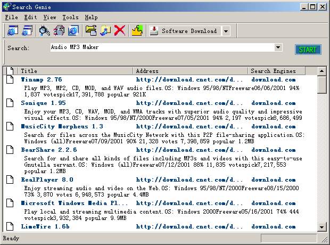Click the page icon beside LimeWire 1.6b
Viewport: 330px width, 245px height.
click(10, 226)
